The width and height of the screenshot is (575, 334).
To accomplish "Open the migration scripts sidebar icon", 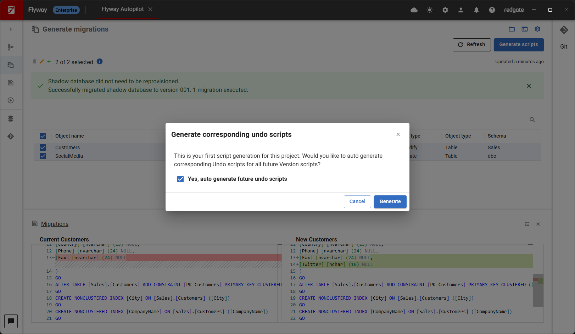I will click(11, 83).
